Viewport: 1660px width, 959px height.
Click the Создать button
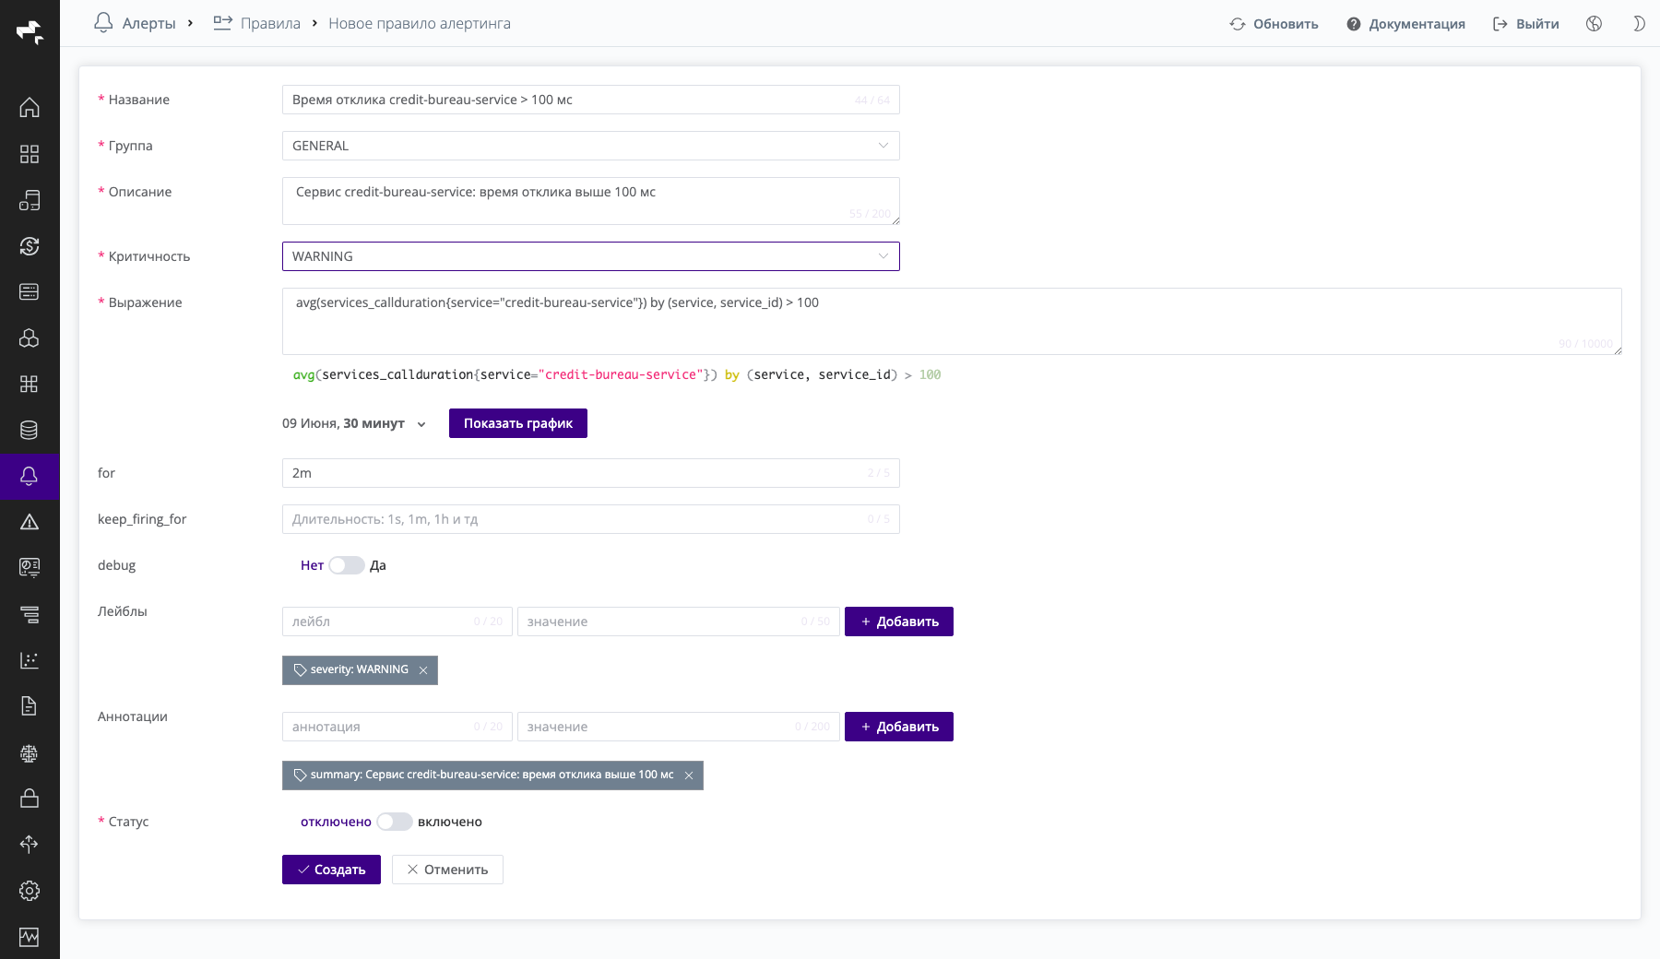point(331,870)
